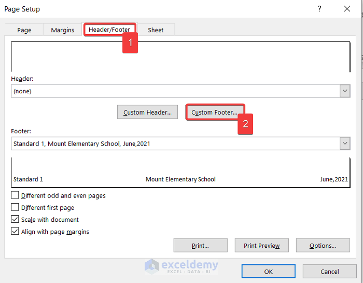
Task: Click the Footer combo box showing Standard 1
Action: point(180,144)
